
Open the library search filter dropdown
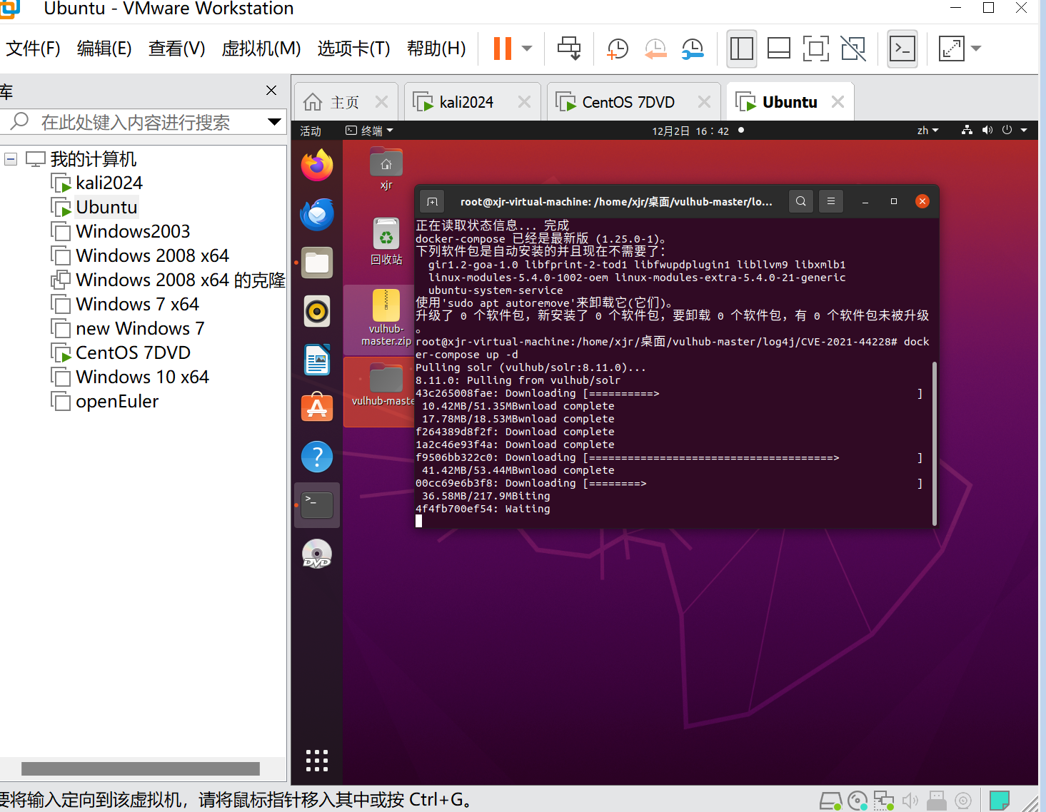(x=274, y=122)
